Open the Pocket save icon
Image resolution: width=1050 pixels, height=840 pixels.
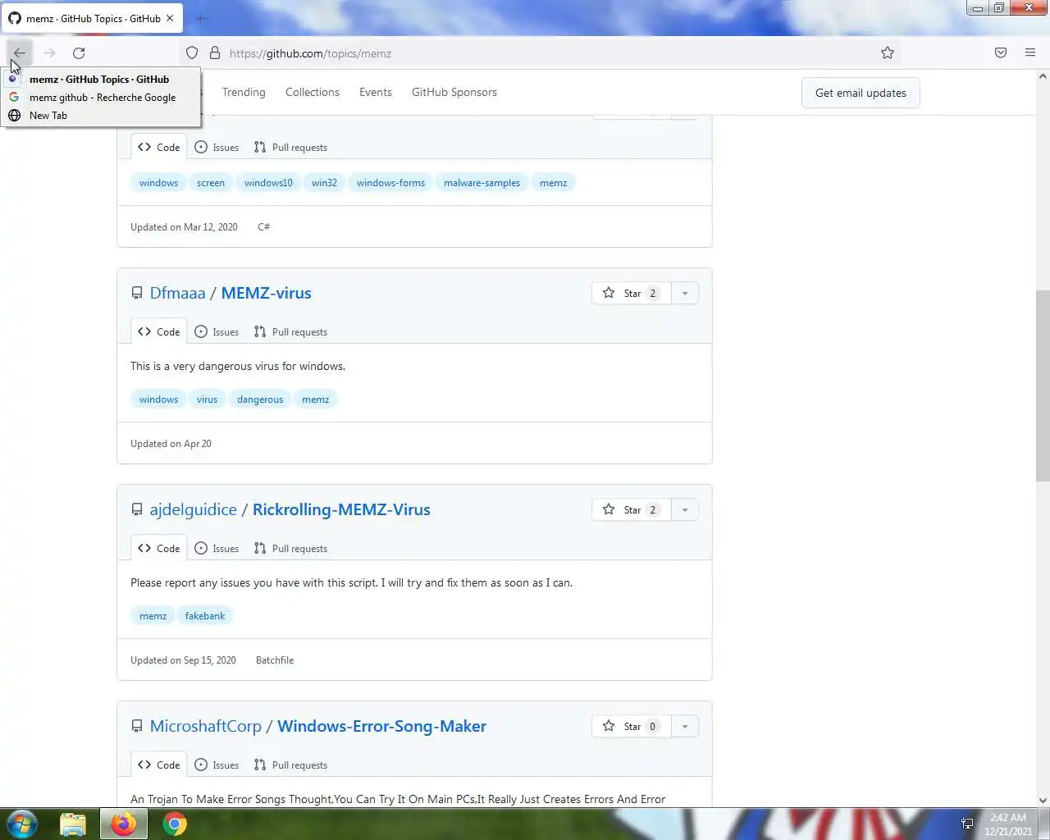(x=1001, y=53)
